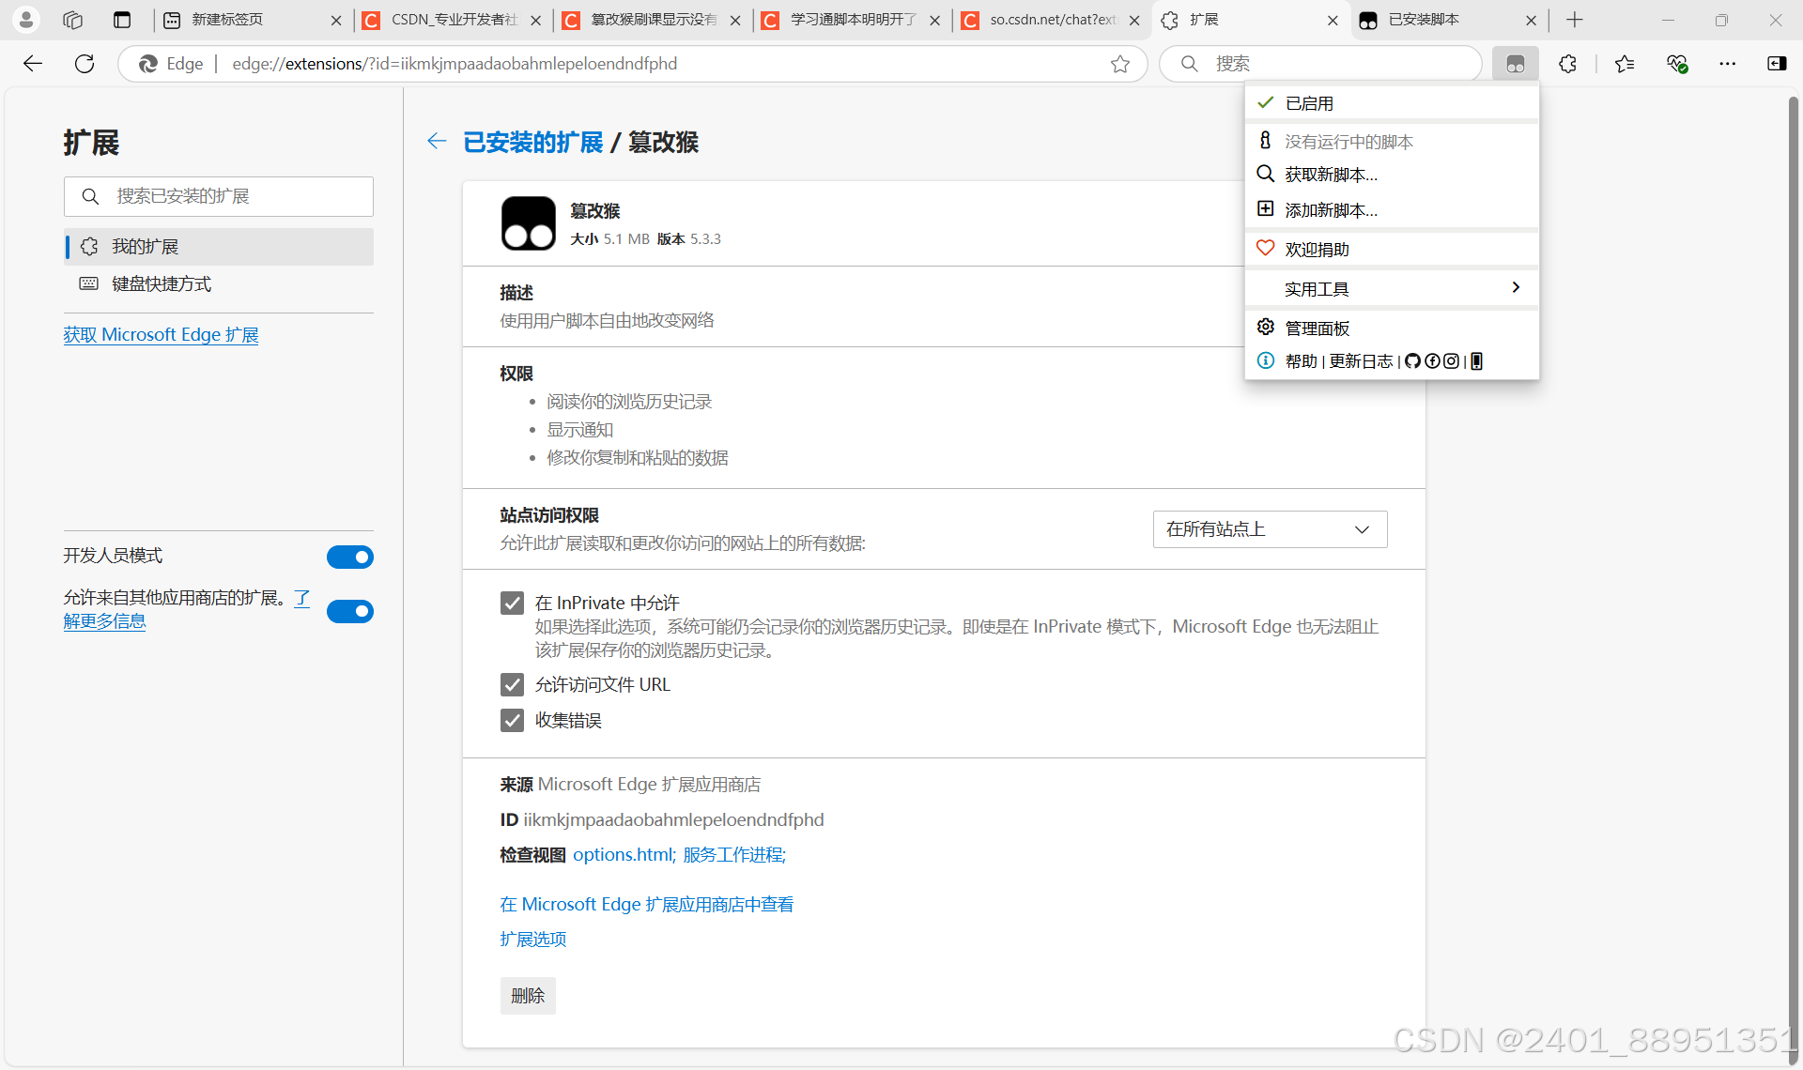1803x1070 pixels.
Task: Click the 搜索已安装的扩展 search field
Action: tap(219, 196)
